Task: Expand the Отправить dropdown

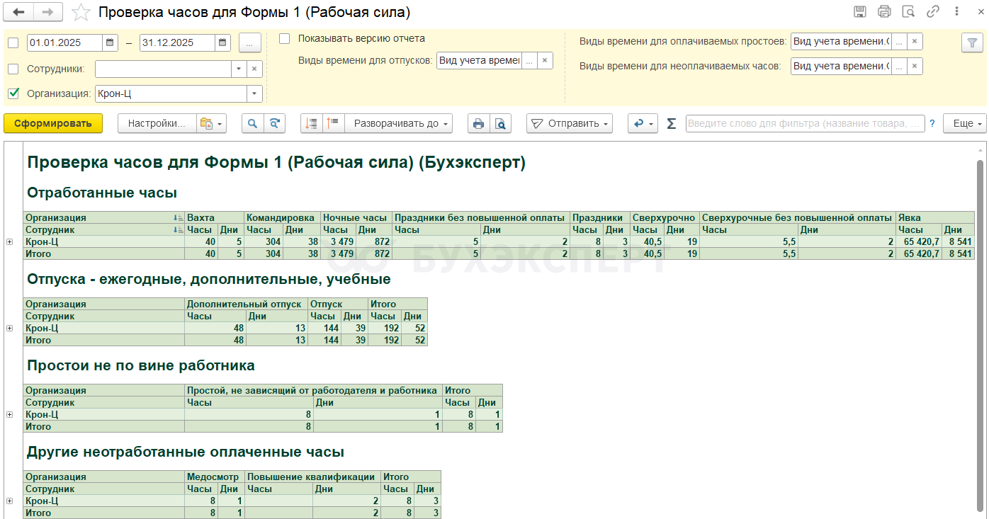Action: tap(571, 124)
